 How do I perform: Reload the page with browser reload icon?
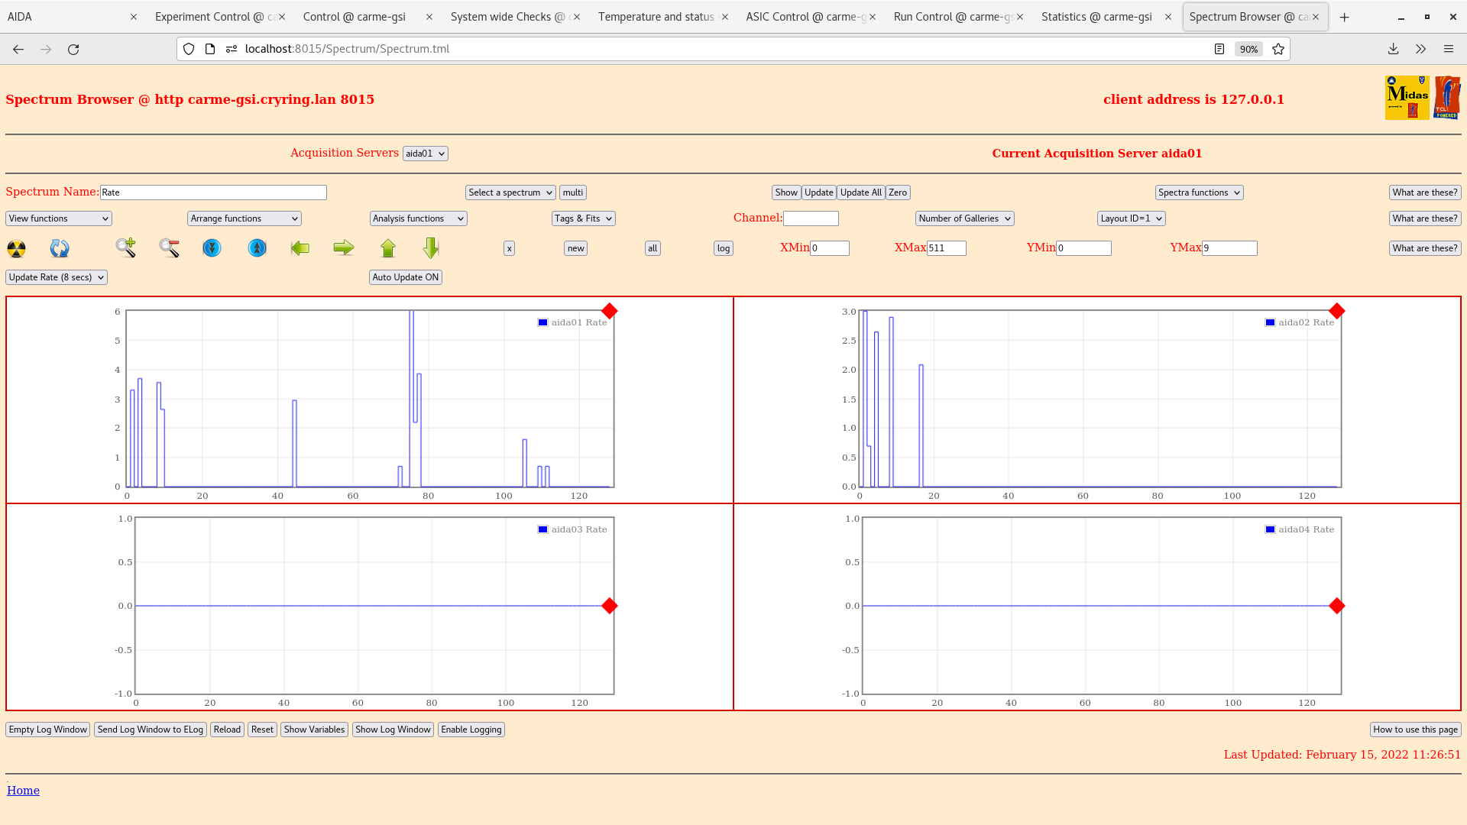(x=73, y=49)
